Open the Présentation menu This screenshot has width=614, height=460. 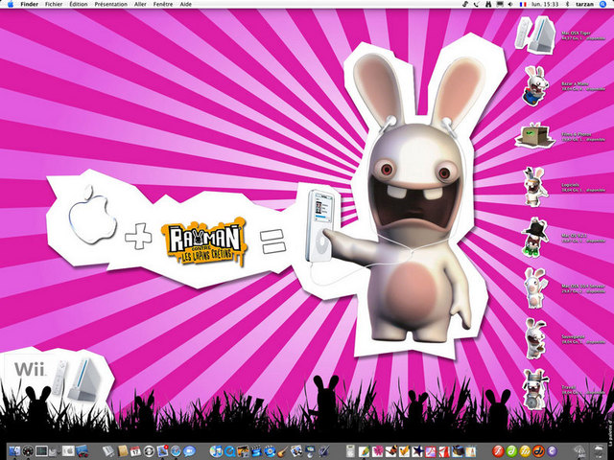[x=111, y=4]
